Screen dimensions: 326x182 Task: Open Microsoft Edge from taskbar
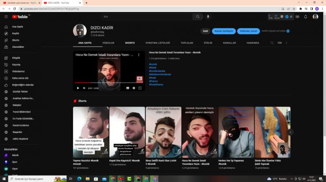click(79, 178)
